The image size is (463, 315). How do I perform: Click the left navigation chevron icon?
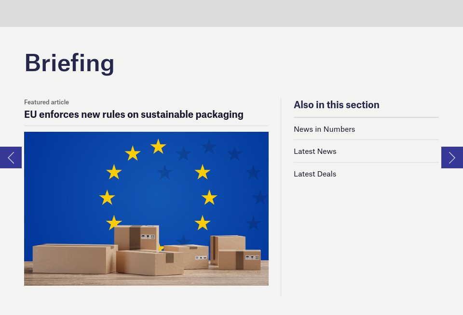(x=10, y=157)
